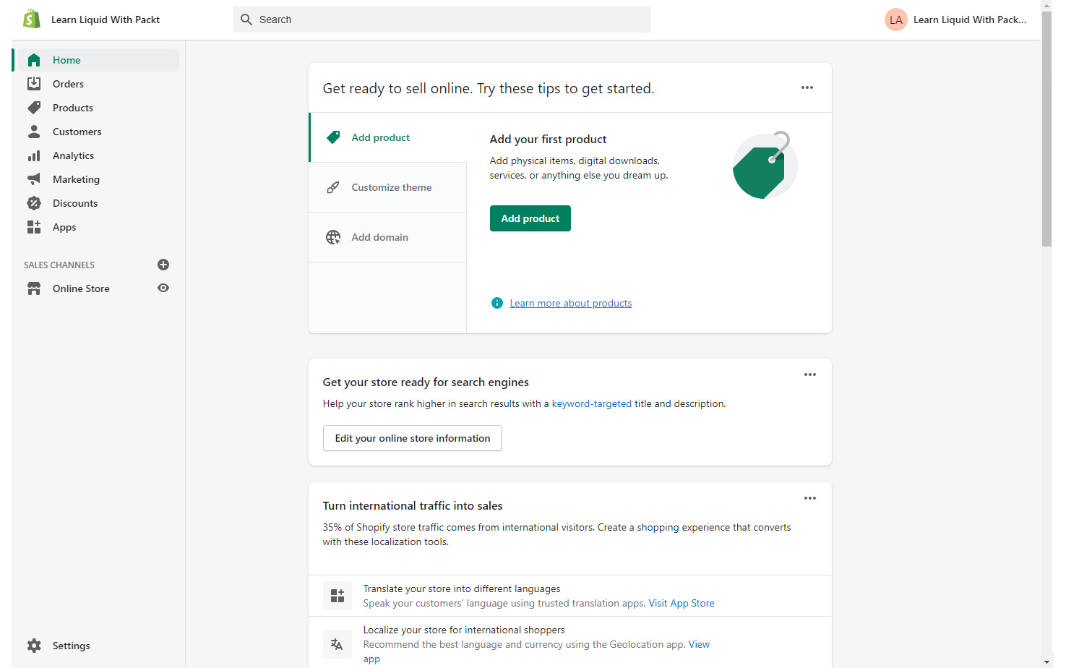Select the Online Store sales channel

point(81,288)
